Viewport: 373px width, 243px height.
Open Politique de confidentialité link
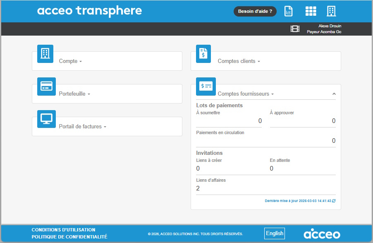(69, 237)
